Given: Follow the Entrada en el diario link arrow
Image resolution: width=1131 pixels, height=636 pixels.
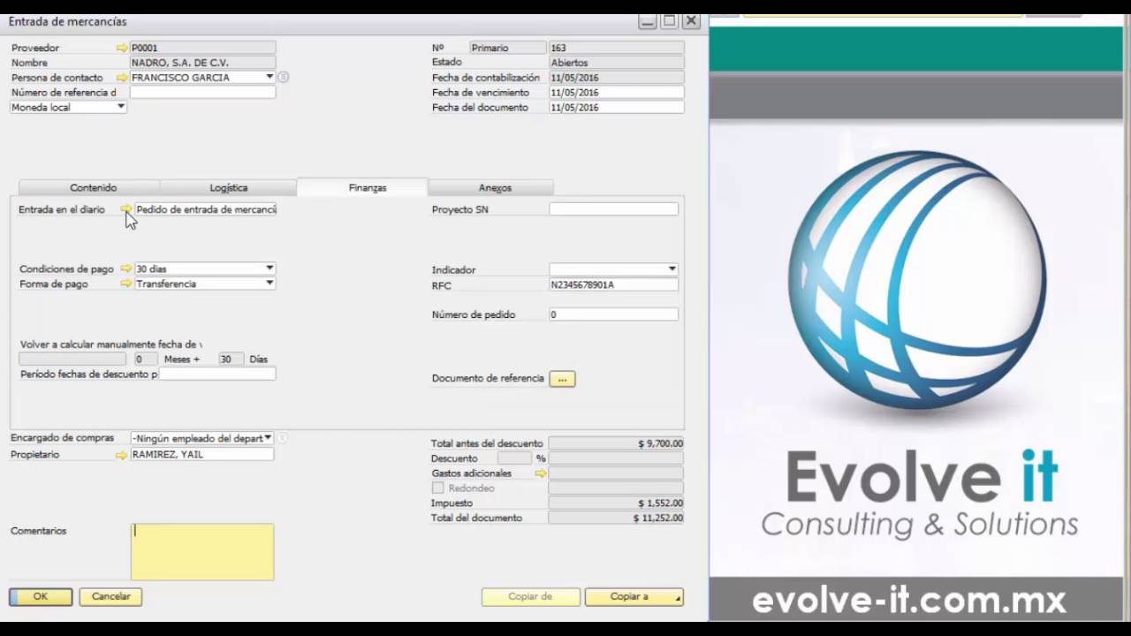Looking at the screenshot, I should click(x=126, y=209).
